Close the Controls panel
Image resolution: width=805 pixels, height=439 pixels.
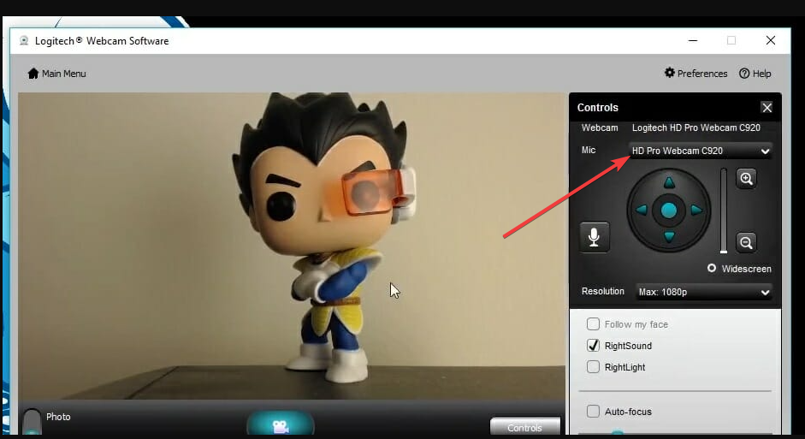click(767, 107)
